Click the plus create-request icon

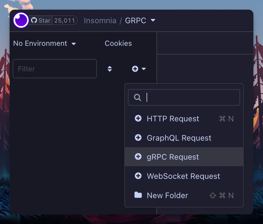click(135, 69)
